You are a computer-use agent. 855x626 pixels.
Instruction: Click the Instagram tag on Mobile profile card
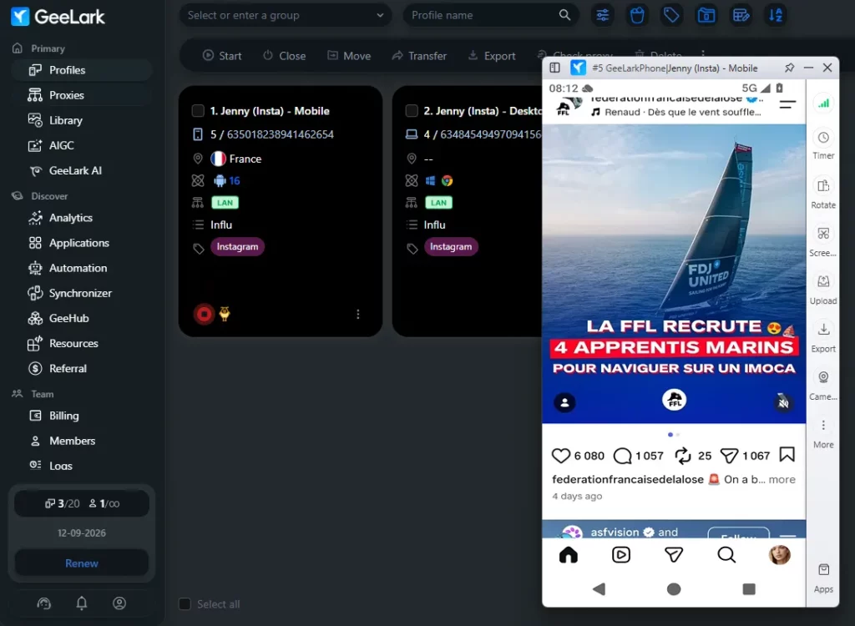click(x=237, y=246)
